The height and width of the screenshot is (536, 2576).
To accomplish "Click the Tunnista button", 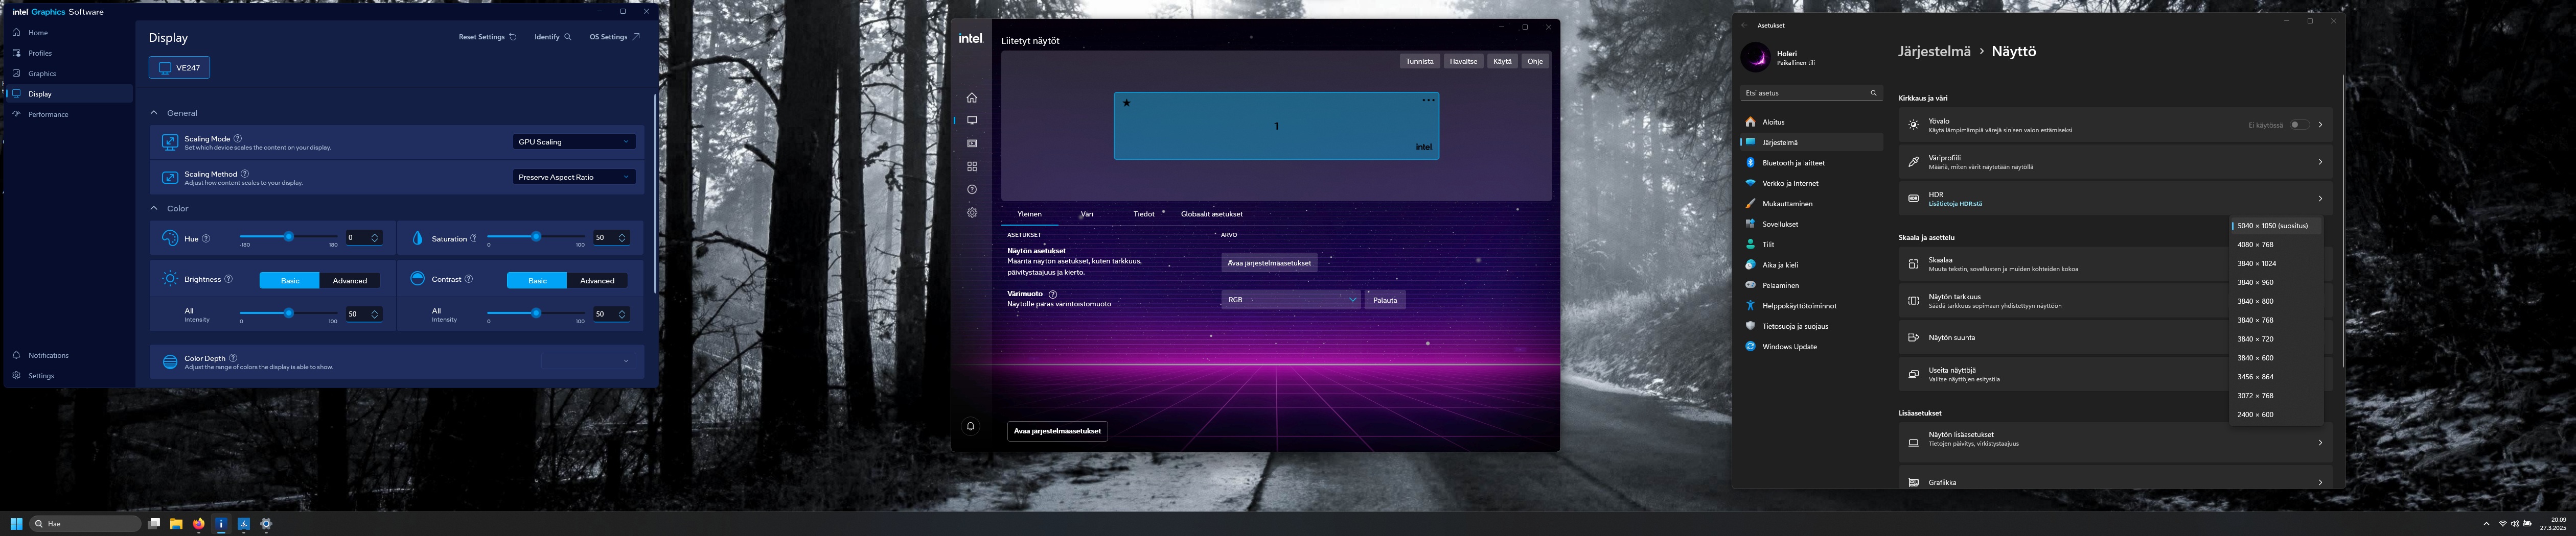I will point(1419,61).
